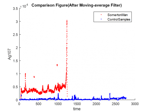Click the 3.5 y-axis tick label
The width and height of the screenshot is (149, 112).
15,9
